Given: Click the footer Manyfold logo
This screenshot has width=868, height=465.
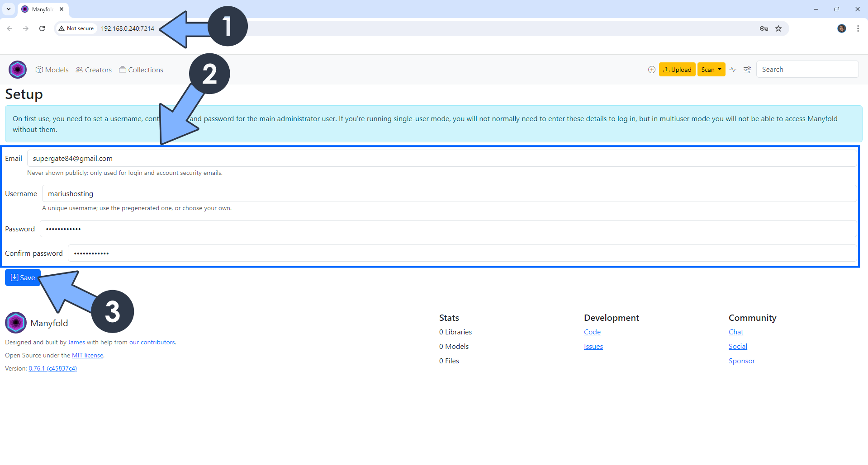Looking at the screenshot, I should 16,323.
